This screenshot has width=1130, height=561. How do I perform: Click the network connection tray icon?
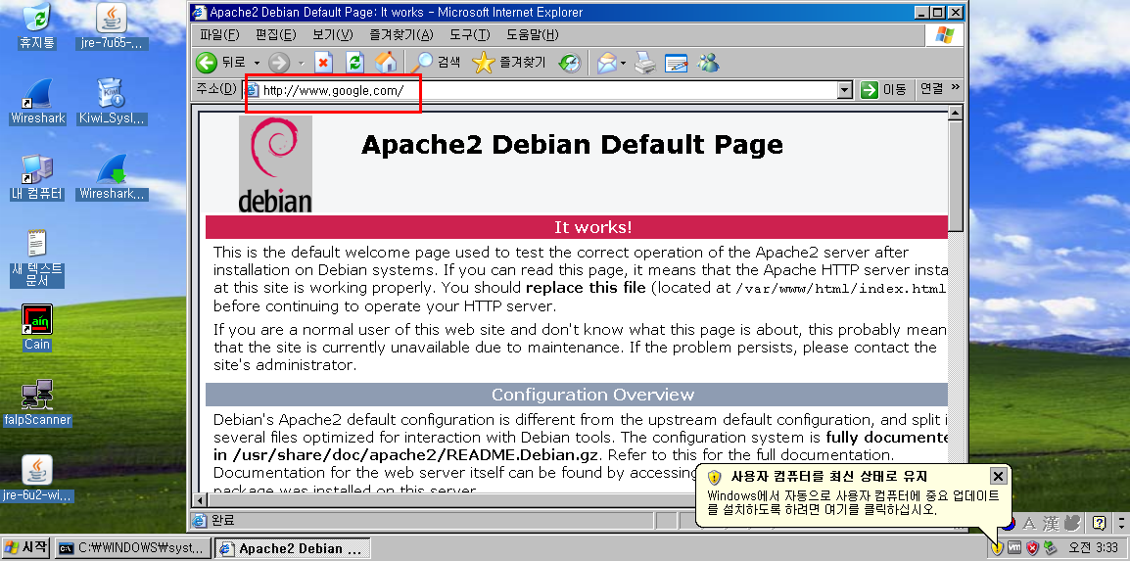1051,548
